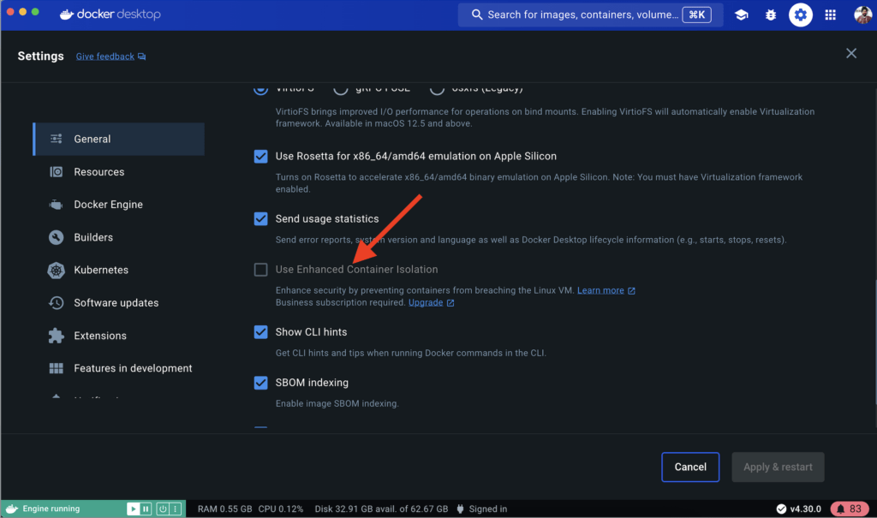This screenshot has width=877, height=518.
Task: Click the plug icon beside Signed in
Action: pos(460,509)
